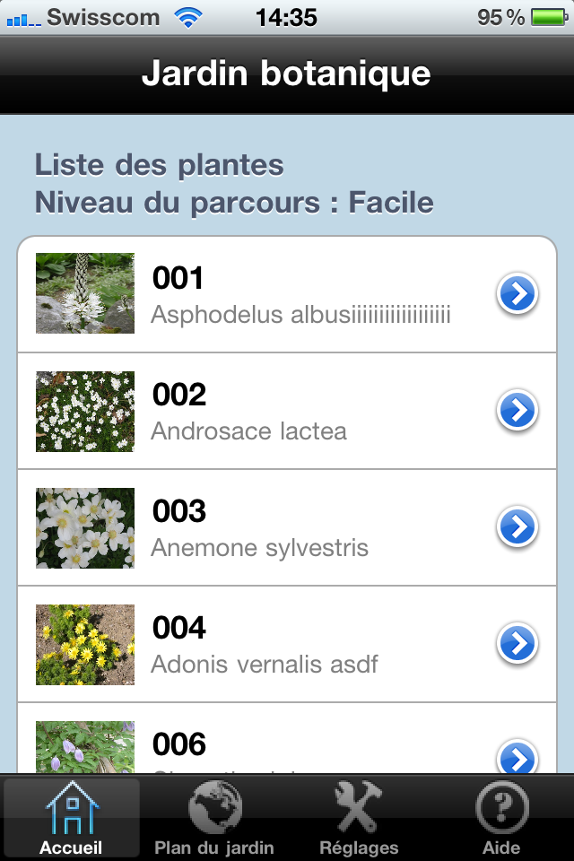Tap the battery indicator icon

[x=545, y=17]
